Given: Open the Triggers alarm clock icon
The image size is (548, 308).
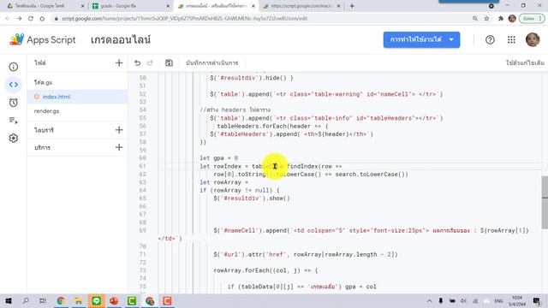Looking at the screenshot, I should pyautogui.click(x=14, y=103).
